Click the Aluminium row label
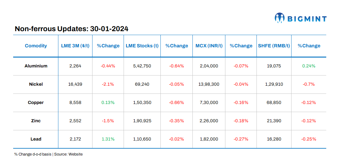Screen dimensions: 340x160 [x=36, y=66]
